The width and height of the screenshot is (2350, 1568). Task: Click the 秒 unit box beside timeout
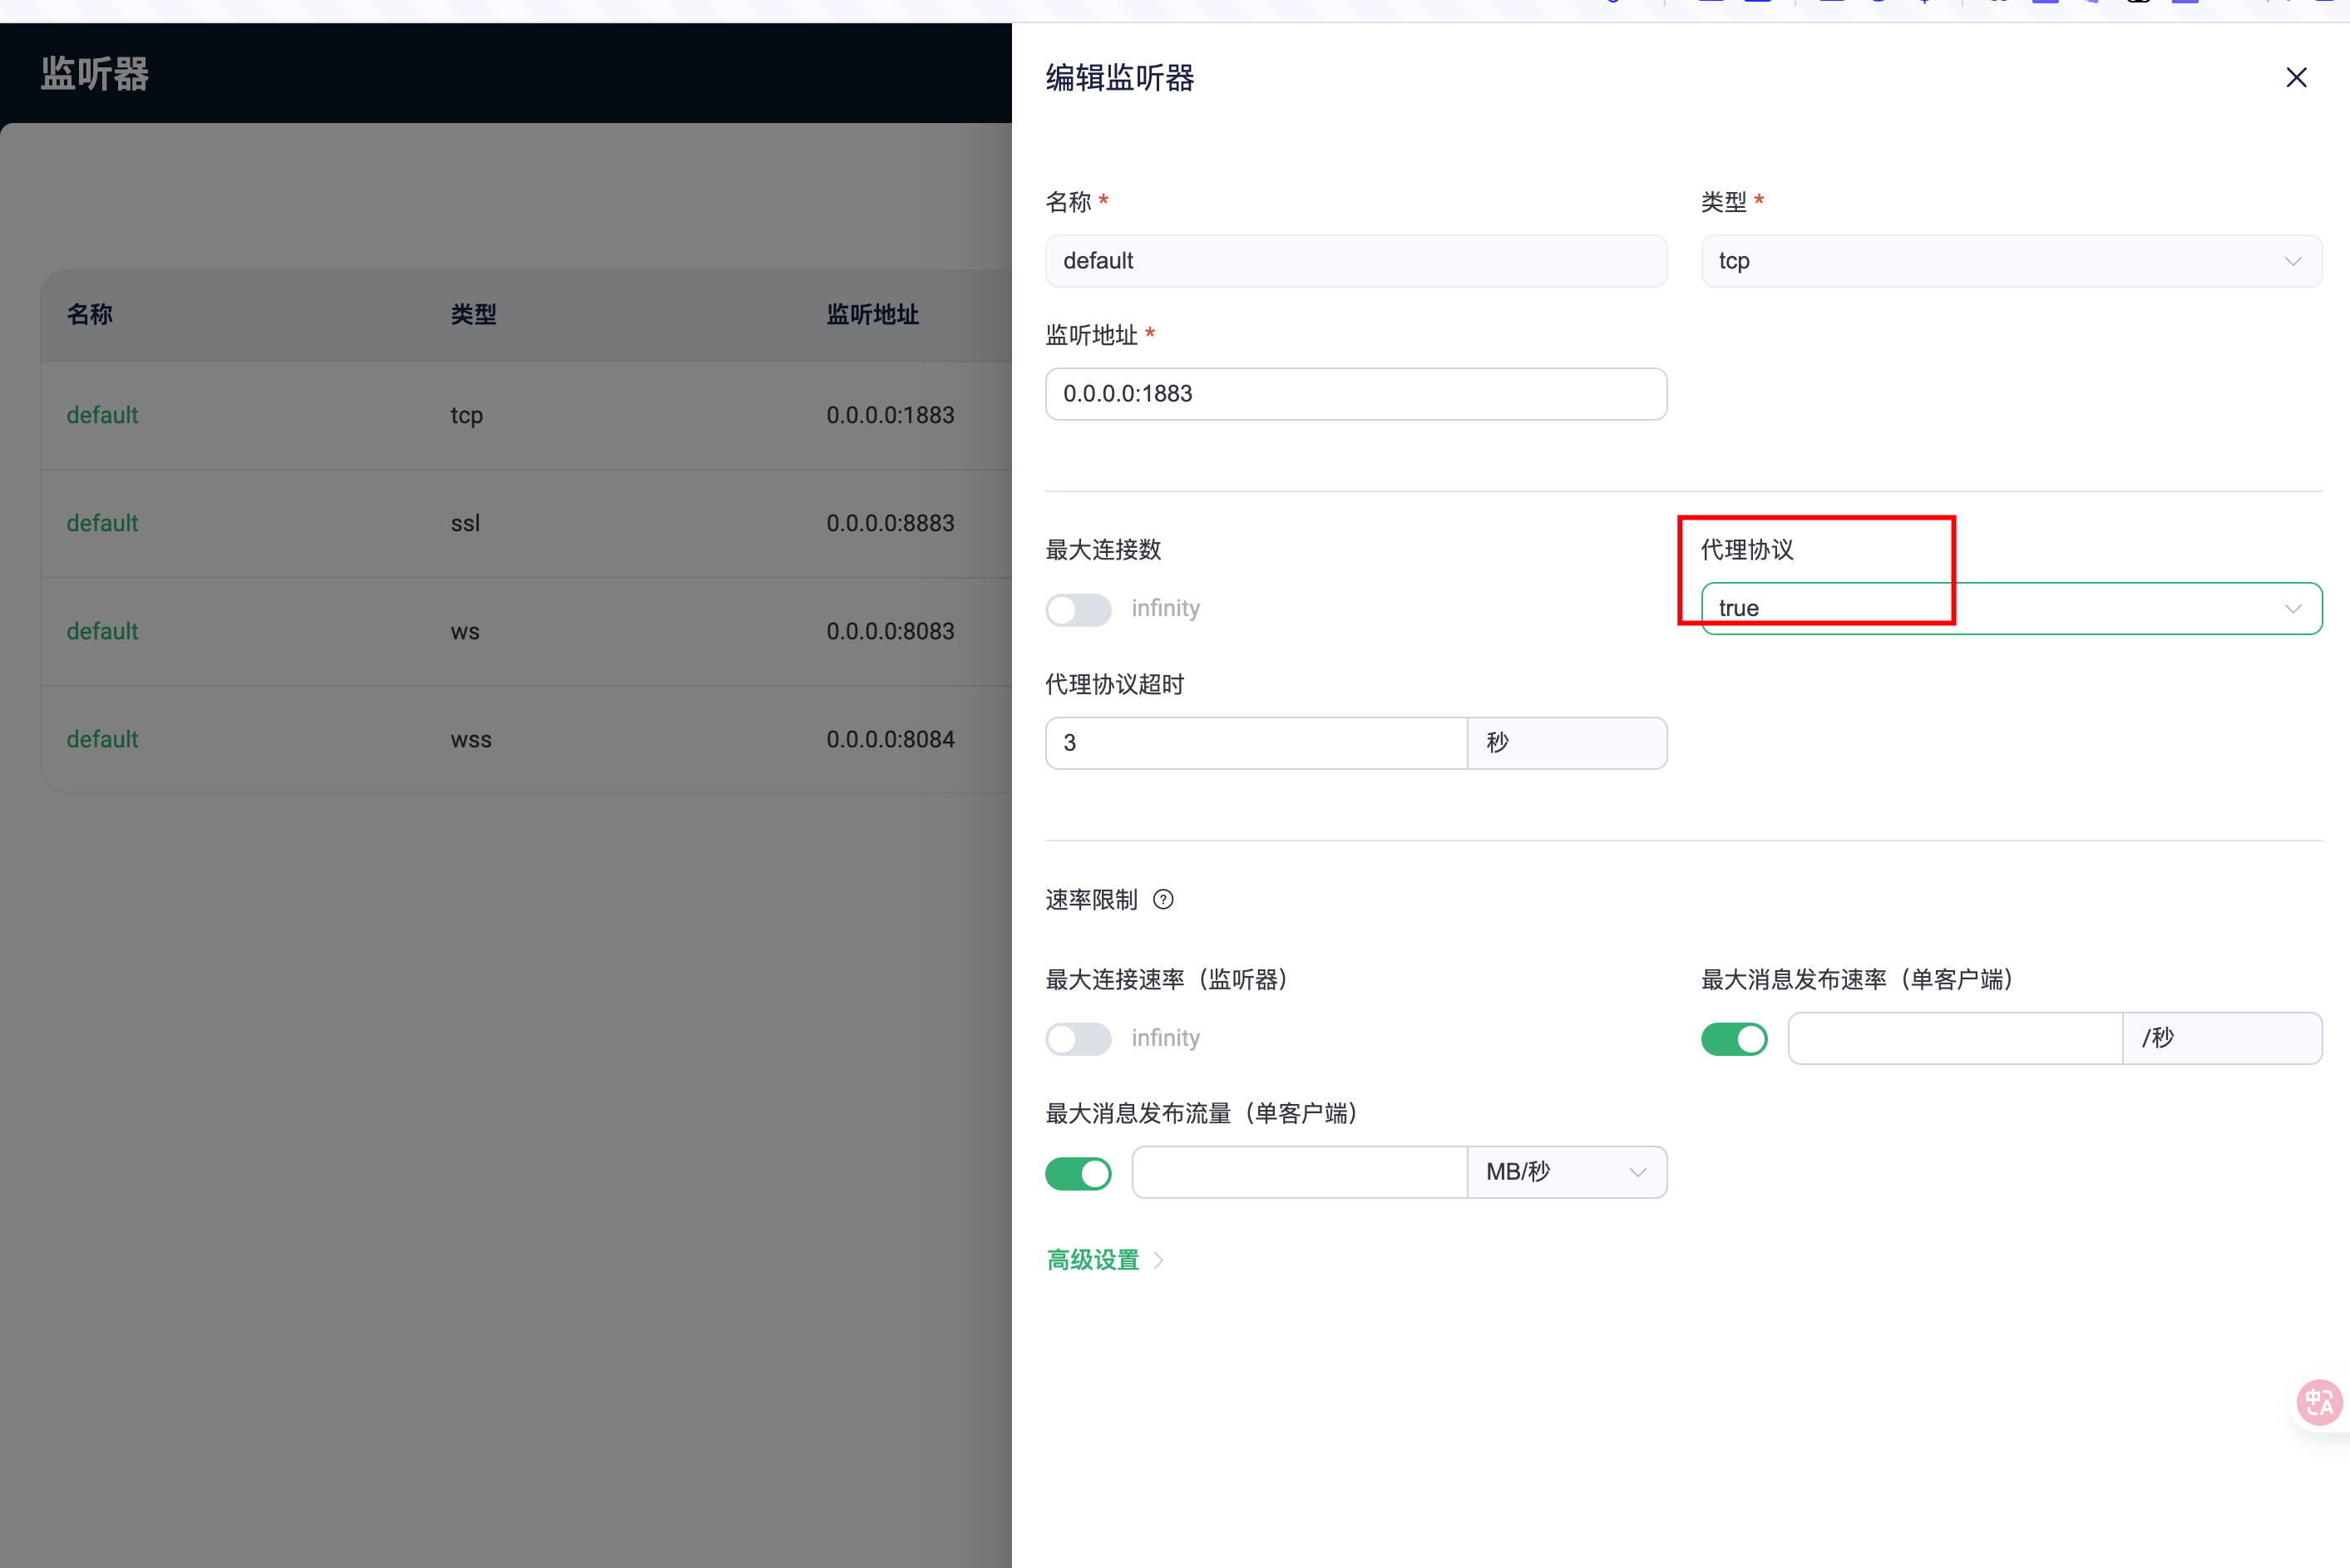pos(1567,743)
